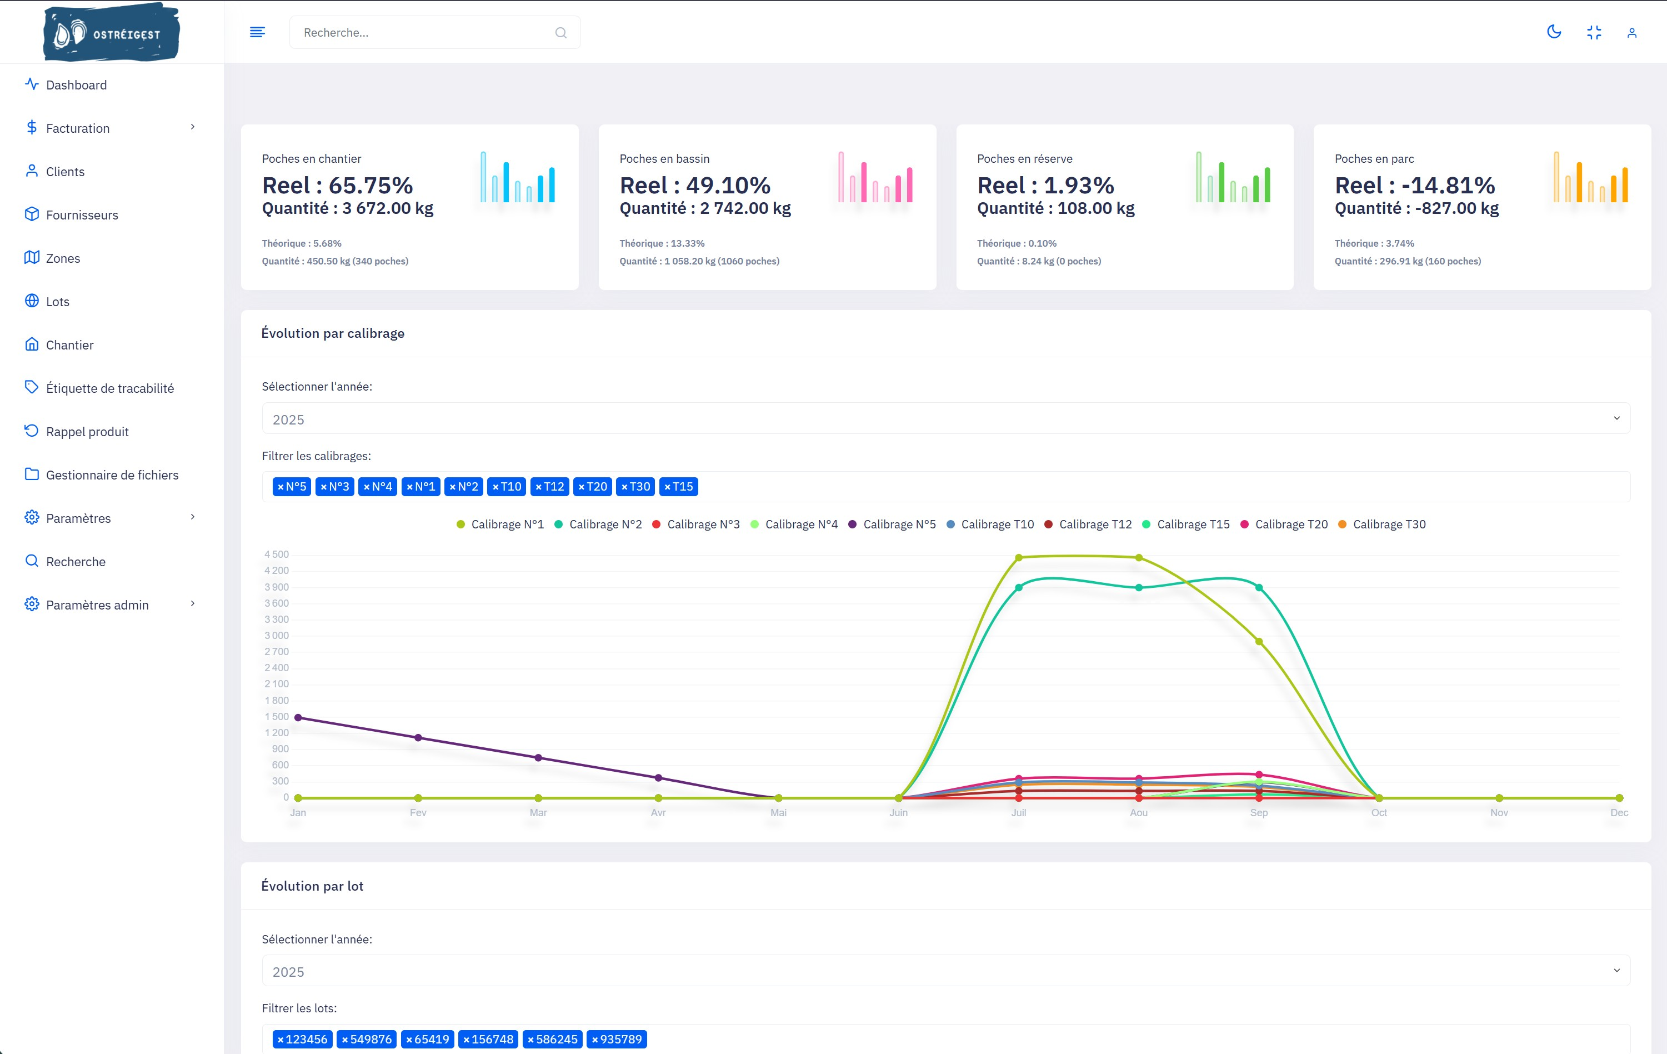
Task: Toggle Calibrage N°5 legend entry
Action: click(899, 524)
